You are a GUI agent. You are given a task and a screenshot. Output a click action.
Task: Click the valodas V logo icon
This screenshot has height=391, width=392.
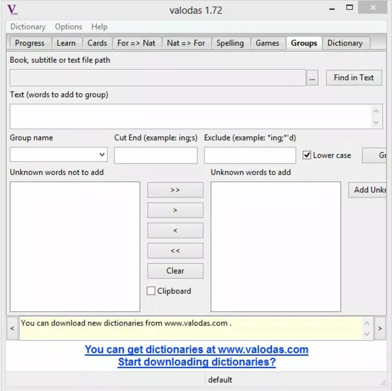pyautogui.click(x=12, y=10)
